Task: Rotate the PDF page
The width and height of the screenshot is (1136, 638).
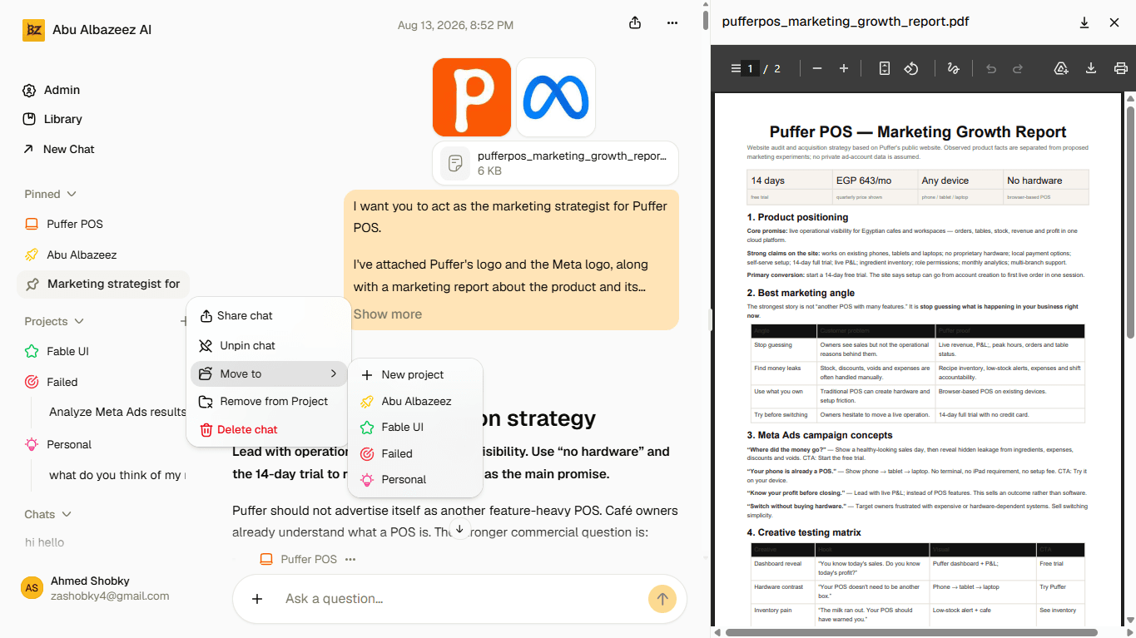Action: (911, 68)
